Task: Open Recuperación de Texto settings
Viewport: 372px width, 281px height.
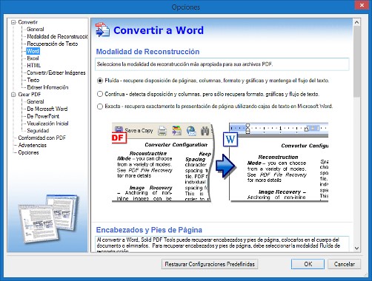Action: click(53, 44)
